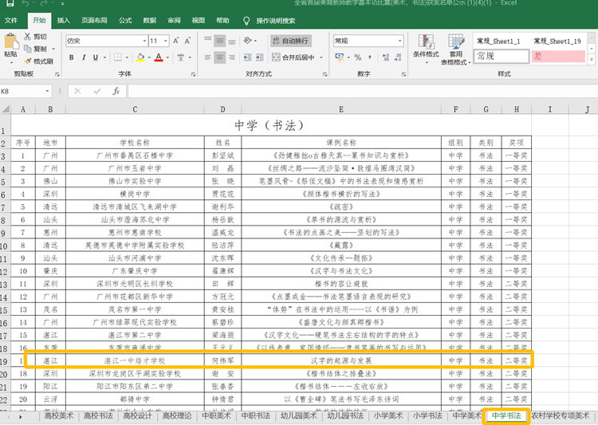
Task: Click the text orientation icon
Action: click(x=247, y=41)
